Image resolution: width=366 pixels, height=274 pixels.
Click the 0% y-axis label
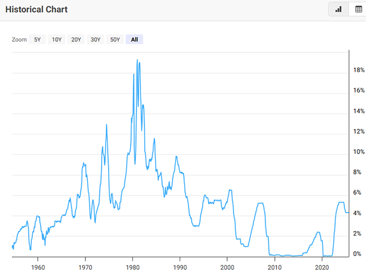[357, 254]
